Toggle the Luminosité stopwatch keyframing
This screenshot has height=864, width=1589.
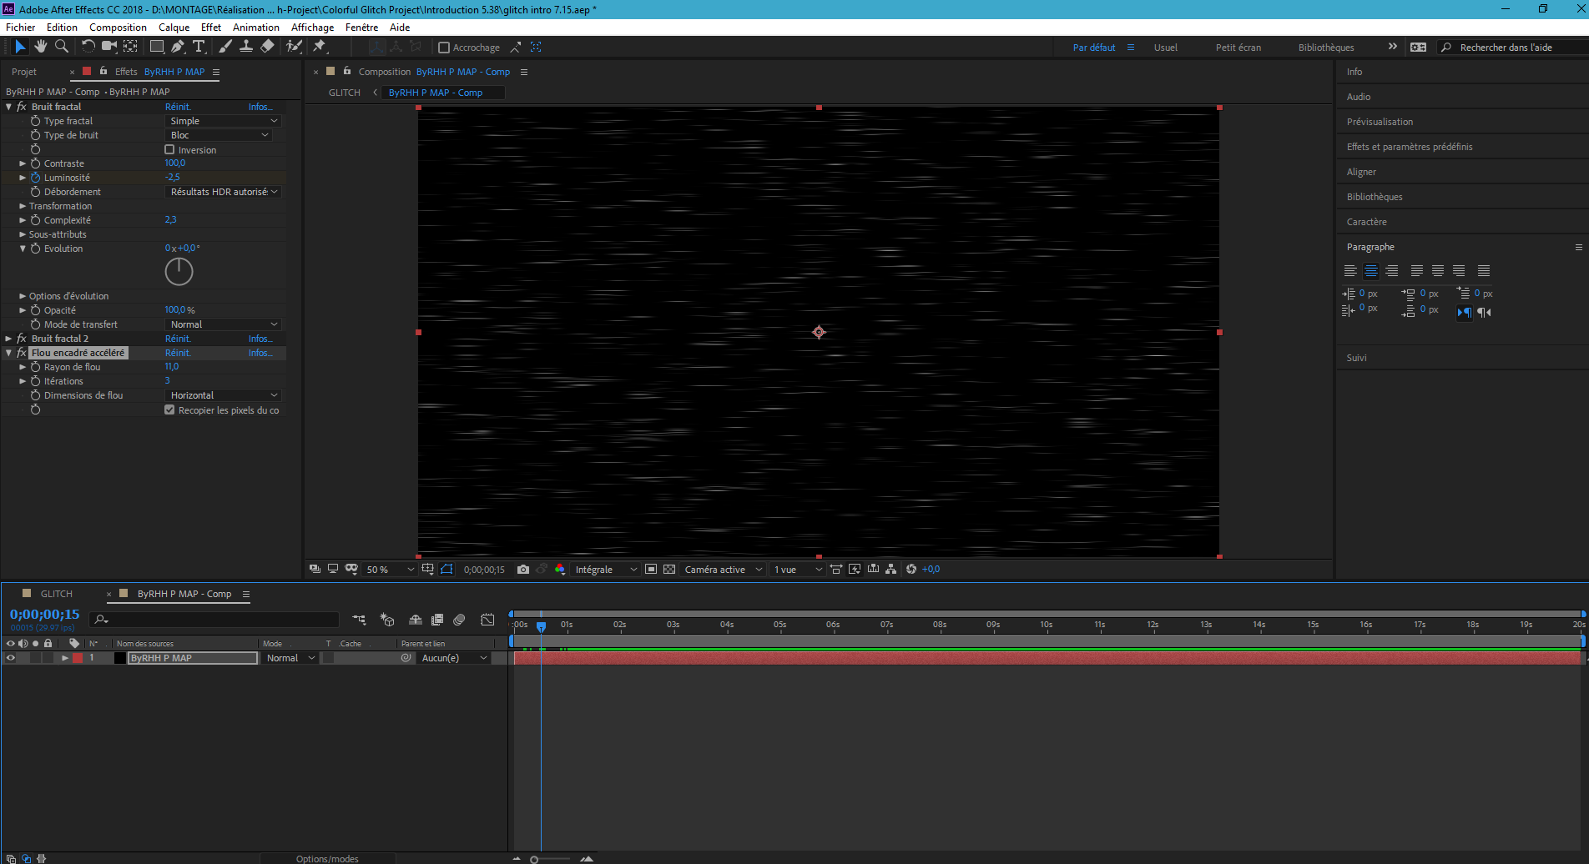pyautogui.click(x=36, y=178)
